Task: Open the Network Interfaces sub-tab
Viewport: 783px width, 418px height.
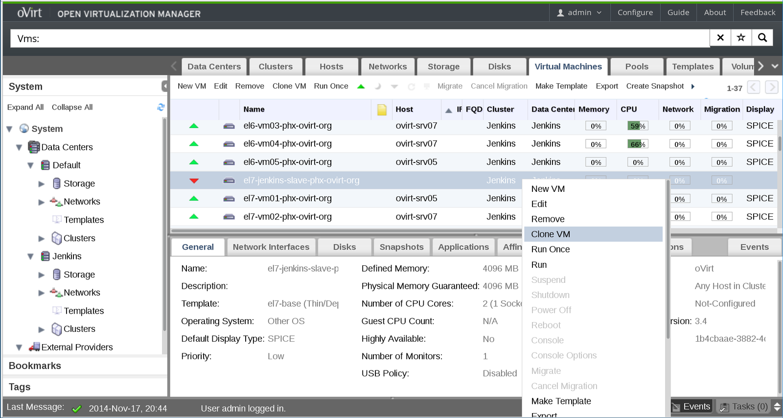Action: [271, 247]
